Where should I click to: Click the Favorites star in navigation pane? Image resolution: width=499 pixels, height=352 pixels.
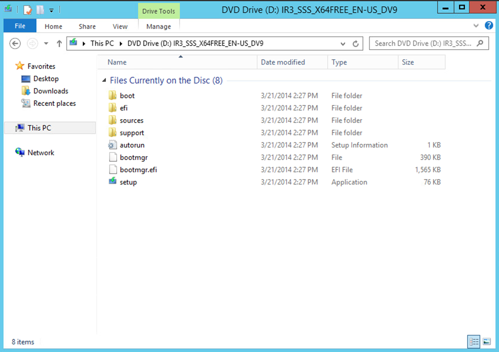[20, 66]
